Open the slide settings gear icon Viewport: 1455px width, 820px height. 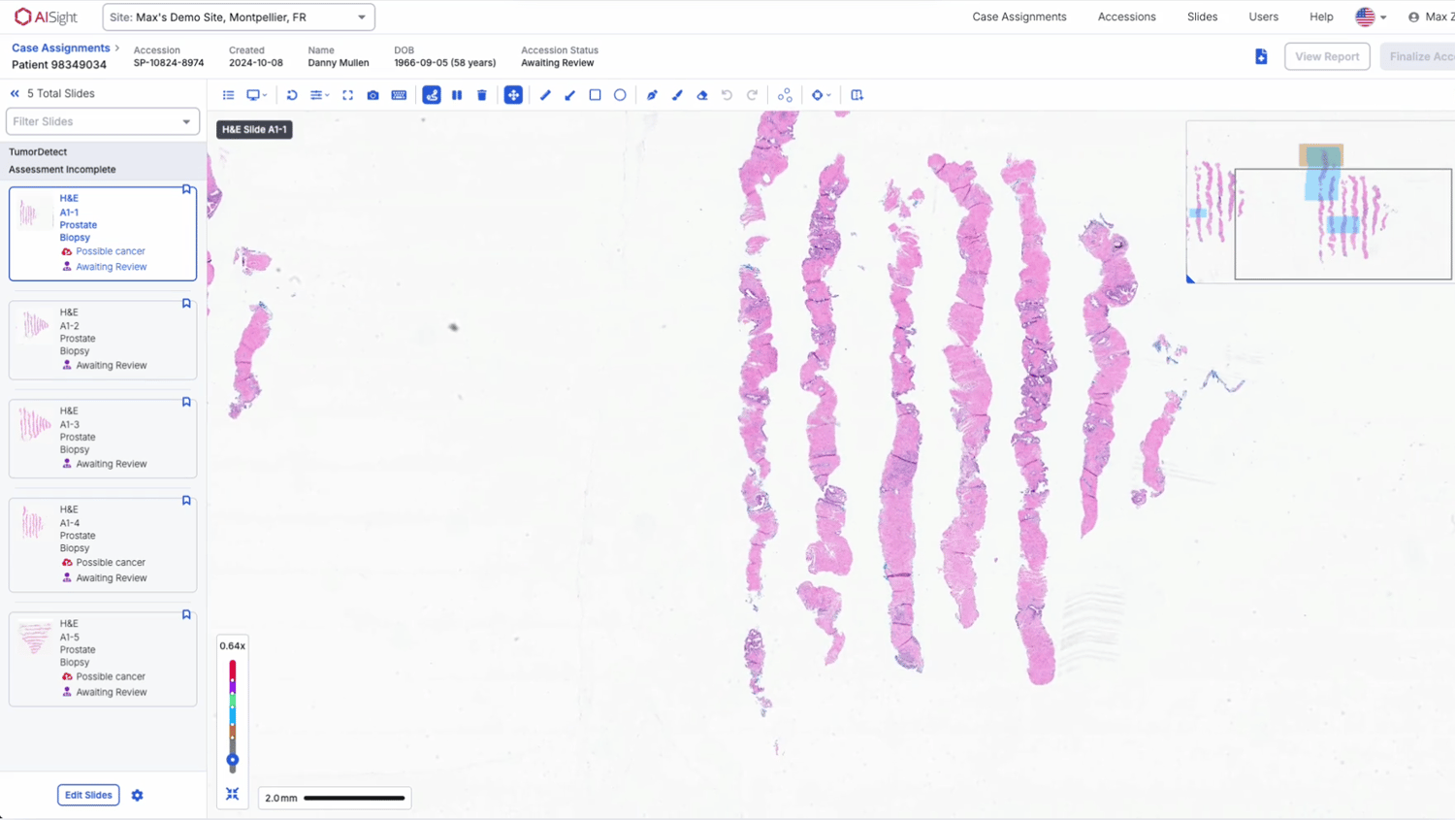pyautogui.click(x=137, y=795)
